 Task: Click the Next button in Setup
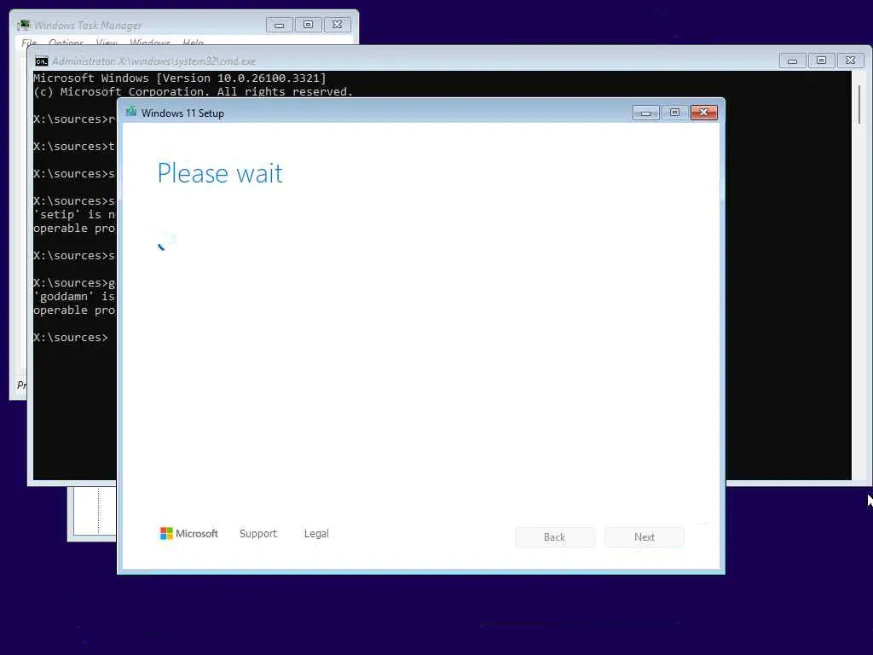point(645,537)
